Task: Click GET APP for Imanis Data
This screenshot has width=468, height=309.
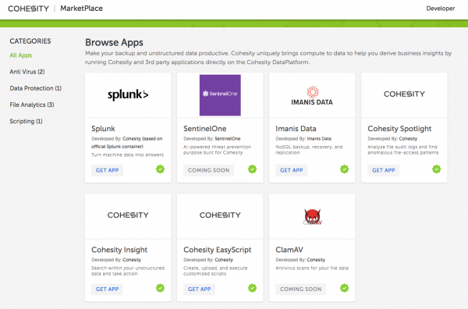Action: pos(291,170)
